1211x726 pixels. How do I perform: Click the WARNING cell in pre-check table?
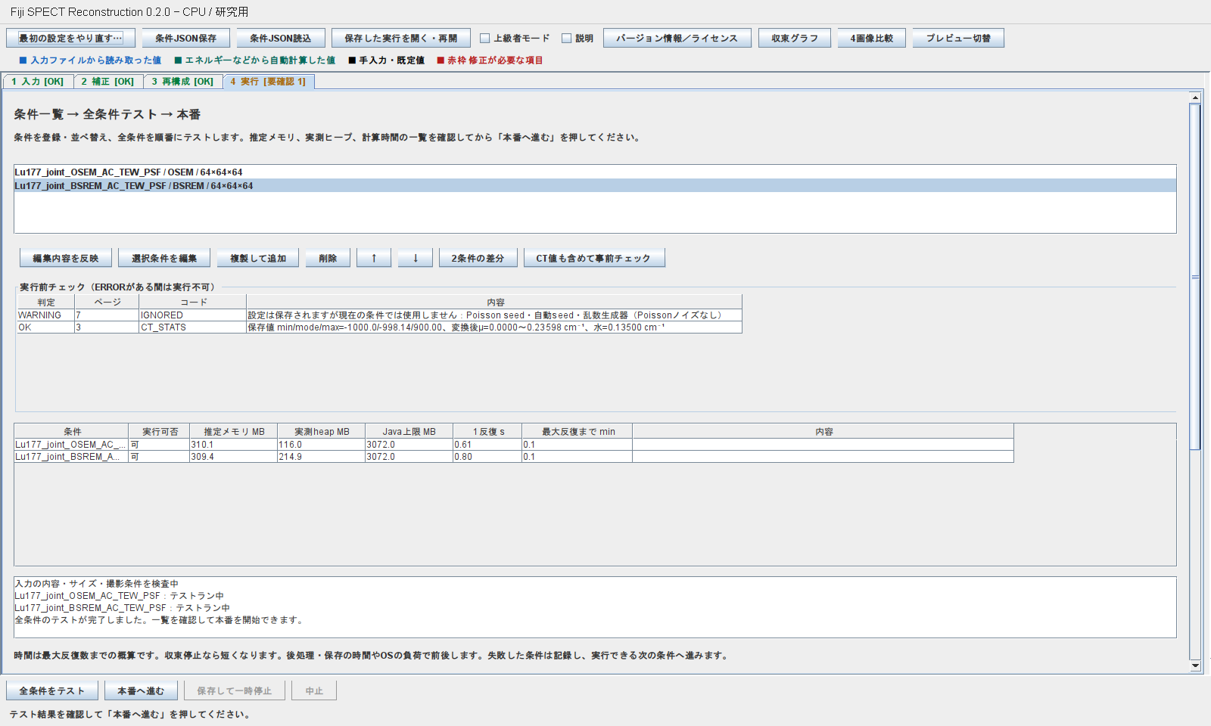pyautogui.click(x=45, y=315)
